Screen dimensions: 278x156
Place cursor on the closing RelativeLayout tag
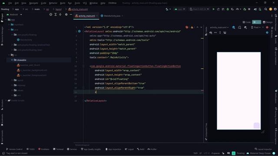click(96, 101)
